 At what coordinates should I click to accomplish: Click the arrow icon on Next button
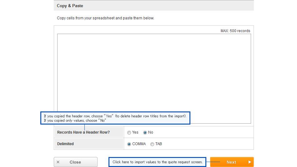tap(249, 162)
